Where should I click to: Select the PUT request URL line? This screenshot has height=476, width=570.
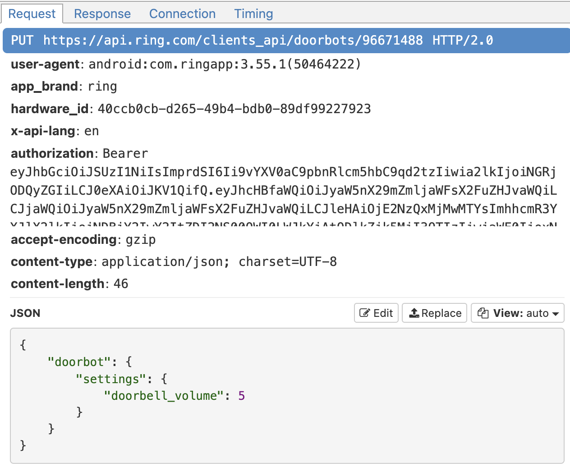(x=286, y=41)
